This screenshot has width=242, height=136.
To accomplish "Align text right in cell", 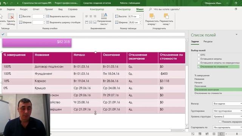I will (95, 16).
